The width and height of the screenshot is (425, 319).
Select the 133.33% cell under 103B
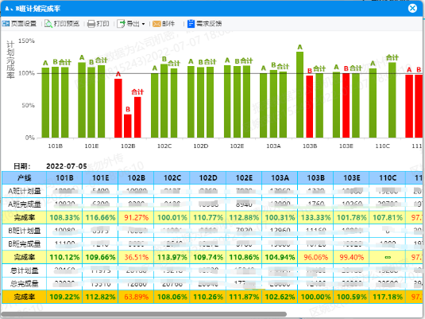pos(315,217)
